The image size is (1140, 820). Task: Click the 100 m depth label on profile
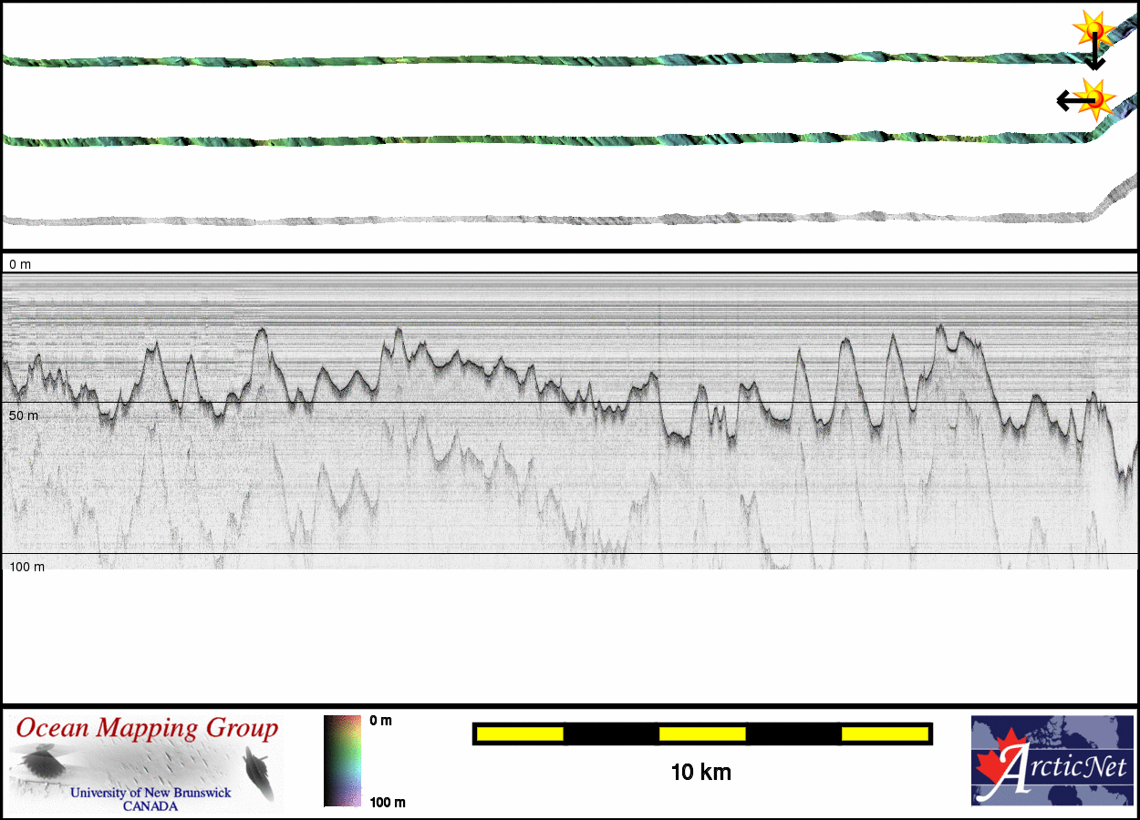(x=27, y=567)
